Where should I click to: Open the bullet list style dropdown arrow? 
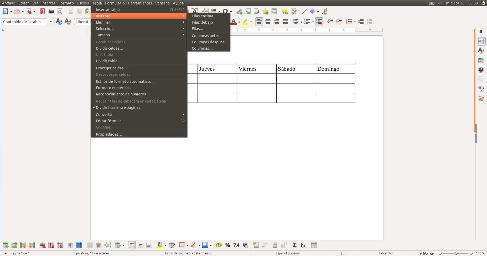[x=301, y=22]
